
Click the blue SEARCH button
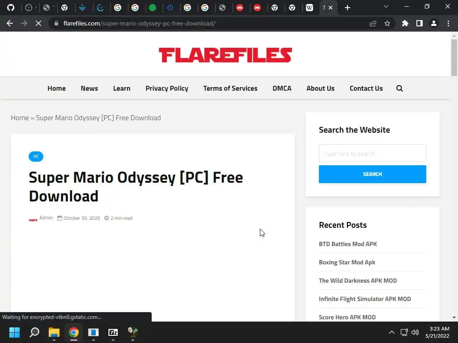[x=373, y=174]
